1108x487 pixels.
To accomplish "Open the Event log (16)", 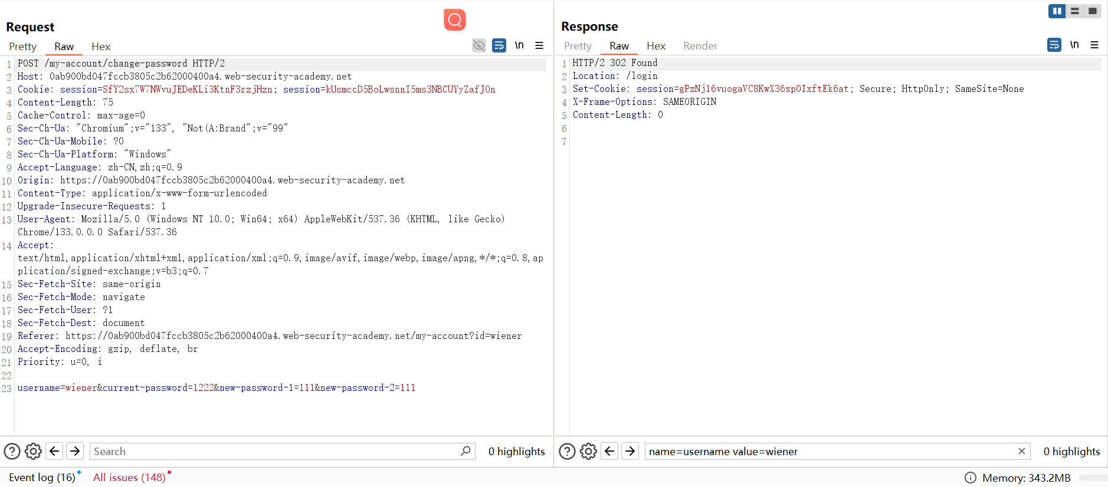I will pos(42,478).
